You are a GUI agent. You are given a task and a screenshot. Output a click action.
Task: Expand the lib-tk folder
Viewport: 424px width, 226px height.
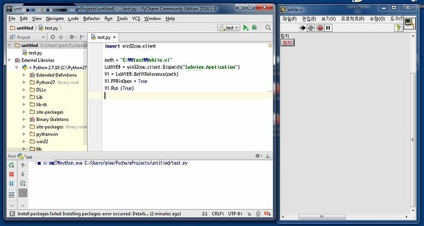[24, 104]
